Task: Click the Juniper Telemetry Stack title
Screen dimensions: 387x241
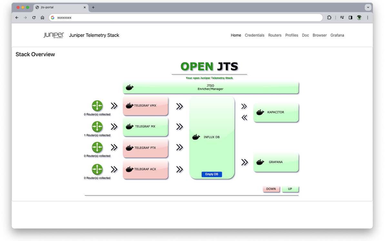Action: (94, 35)
